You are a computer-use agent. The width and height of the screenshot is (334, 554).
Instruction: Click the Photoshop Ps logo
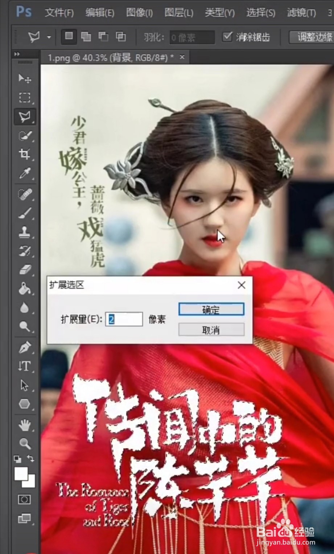pos(24,12)
